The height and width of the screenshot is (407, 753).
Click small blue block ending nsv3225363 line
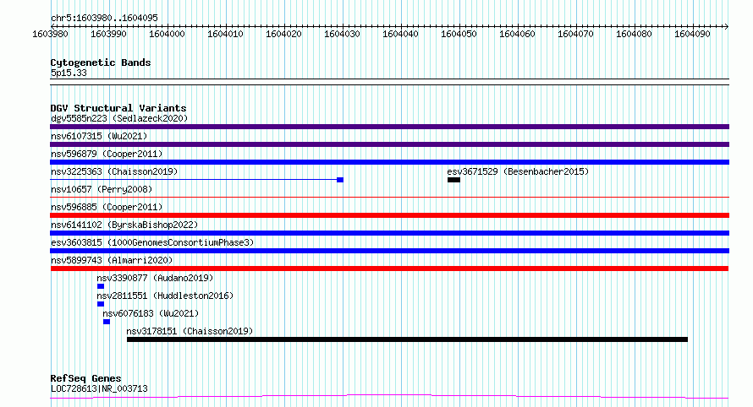tap(340, 180)
